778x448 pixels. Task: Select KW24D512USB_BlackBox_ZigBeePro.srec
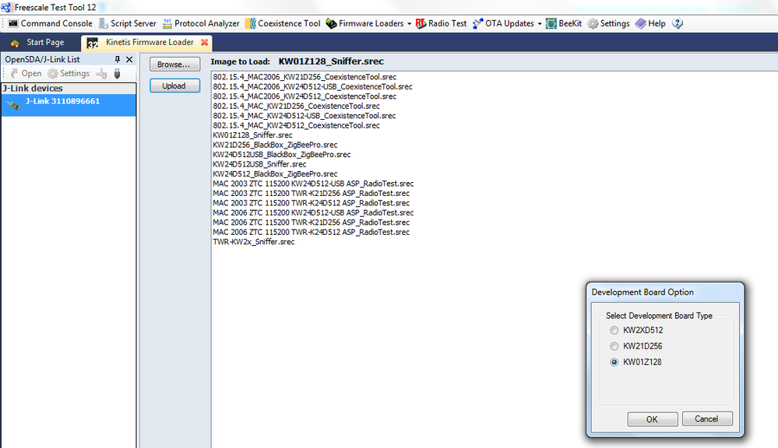pyautogui.click(x=282, y=154)
